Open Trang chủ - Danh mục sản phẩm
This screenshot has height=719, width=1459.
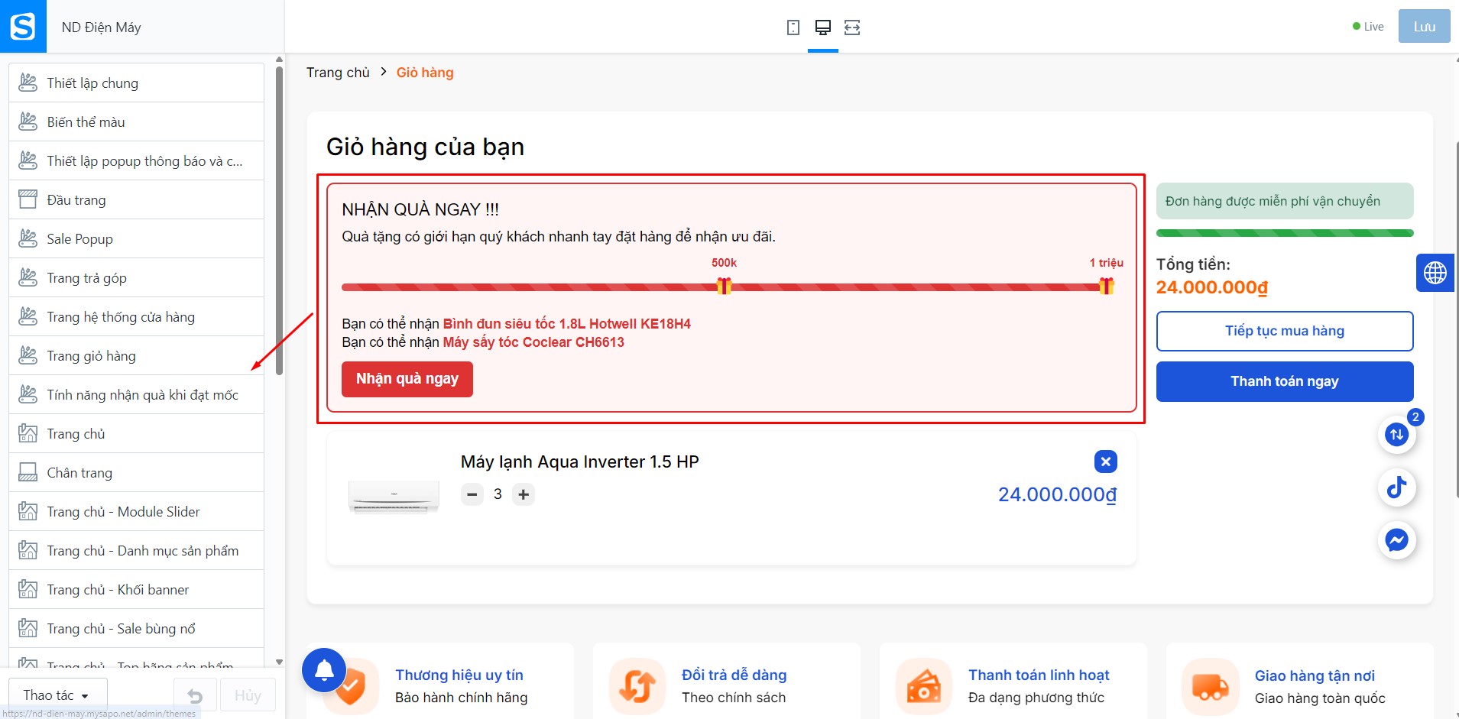point(137,550)
